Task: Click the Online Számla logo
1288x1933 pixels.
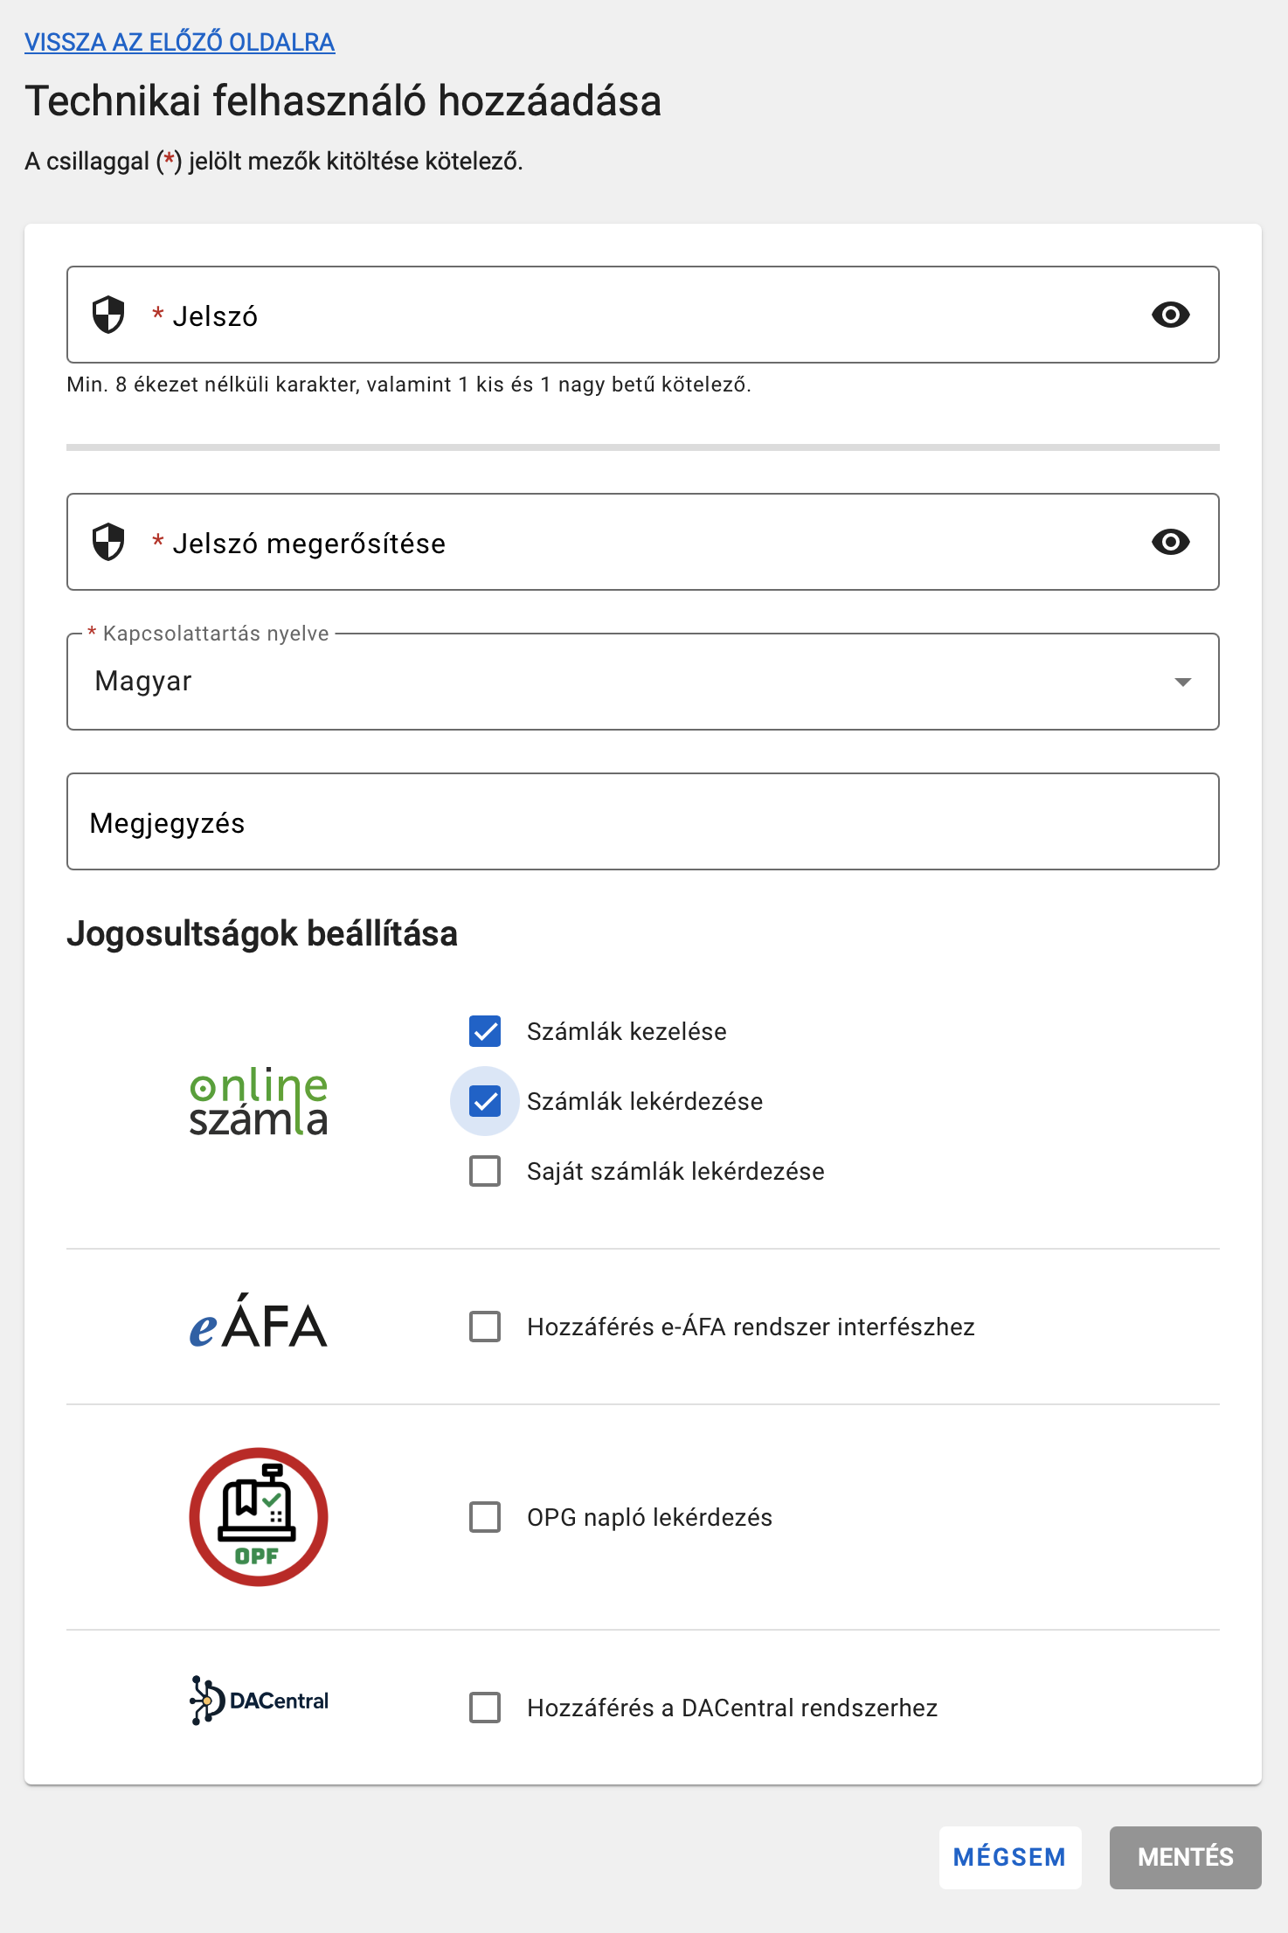Action: [x=259, y=1101]
